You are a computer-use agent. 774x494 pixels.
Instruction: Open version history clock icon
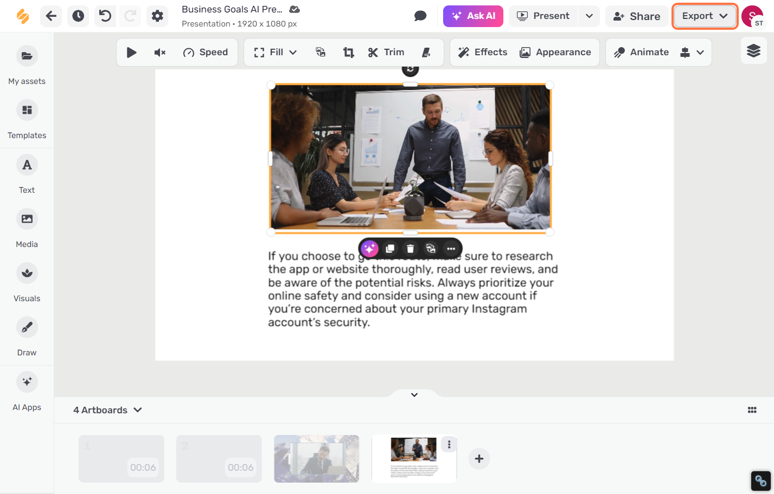click(x=78, y=16)
